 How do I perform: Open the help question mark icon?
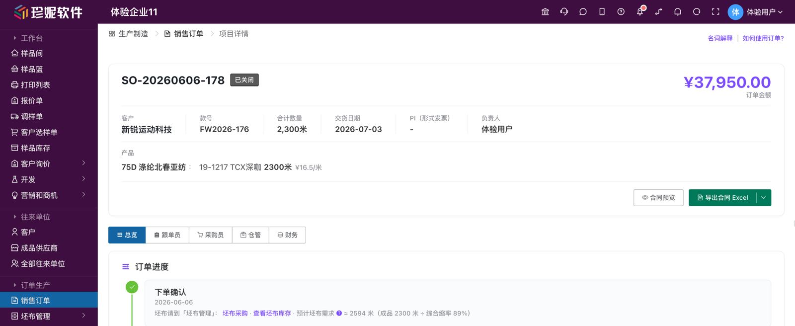coord(621,12)
